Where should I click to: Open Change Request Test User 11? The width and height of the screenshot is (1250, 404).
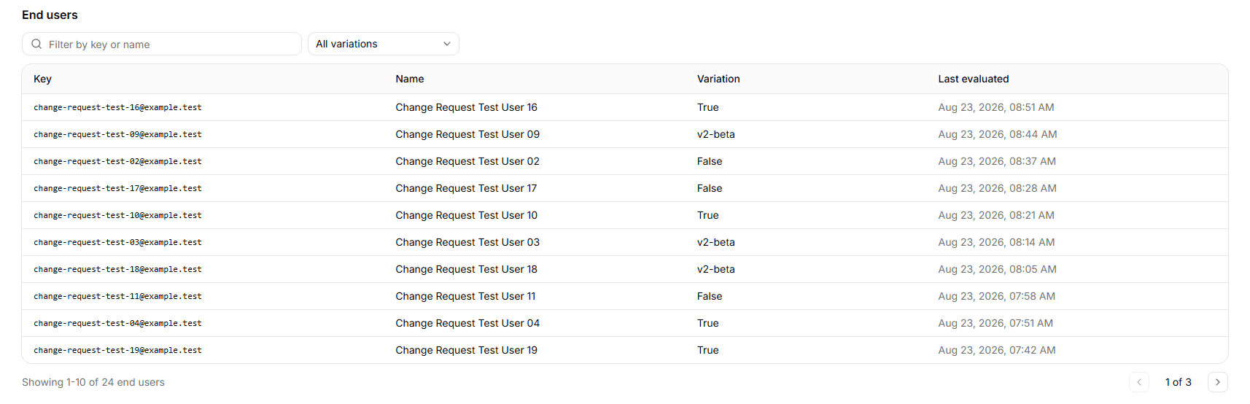tap(465, 296)
